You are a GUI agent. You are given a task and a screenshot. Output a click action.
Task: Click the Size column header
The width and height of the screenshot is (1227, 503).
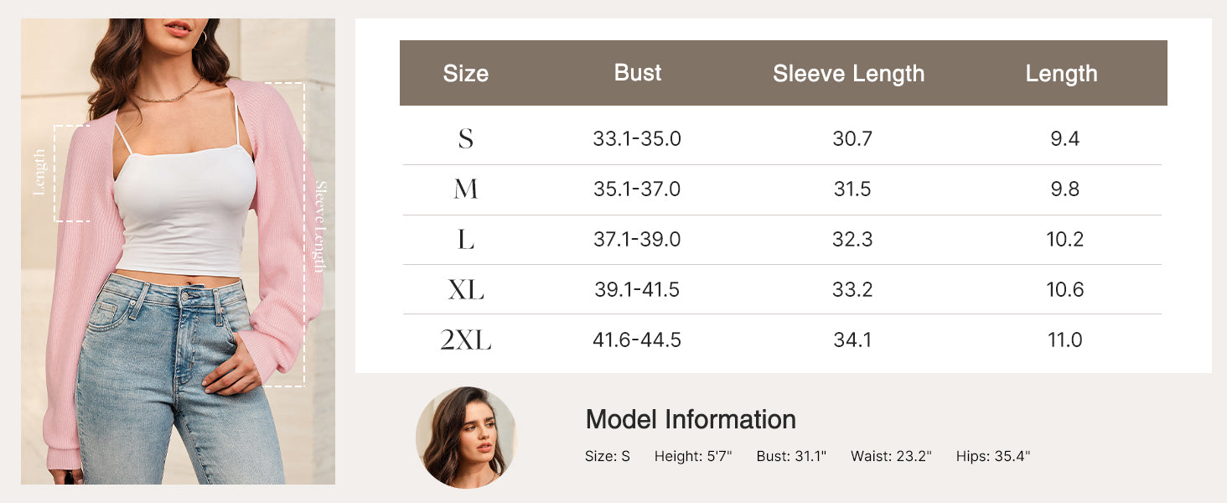[x=465, y=74]
